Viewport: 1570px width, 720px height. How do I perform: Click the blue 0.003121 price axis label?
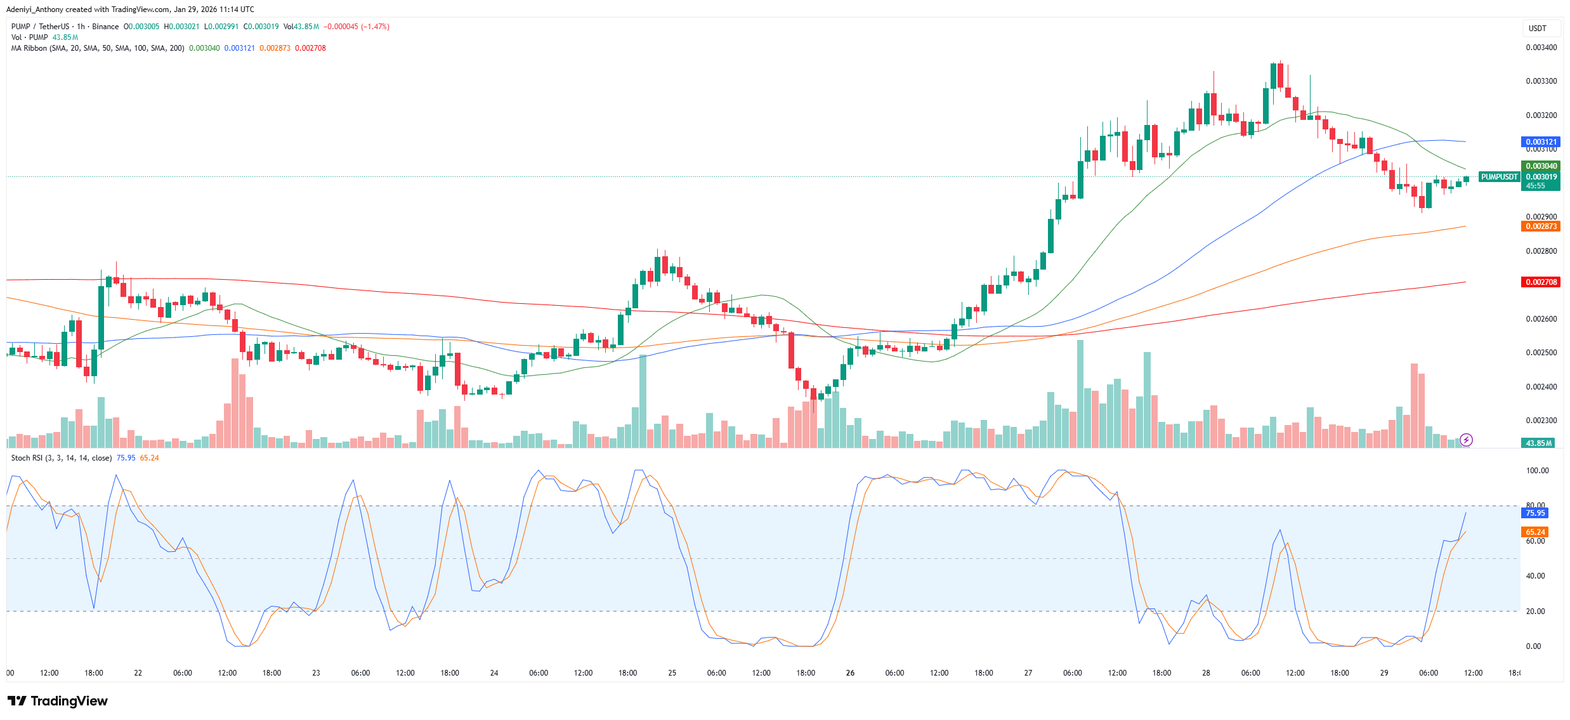click(x=1541, y=142)
